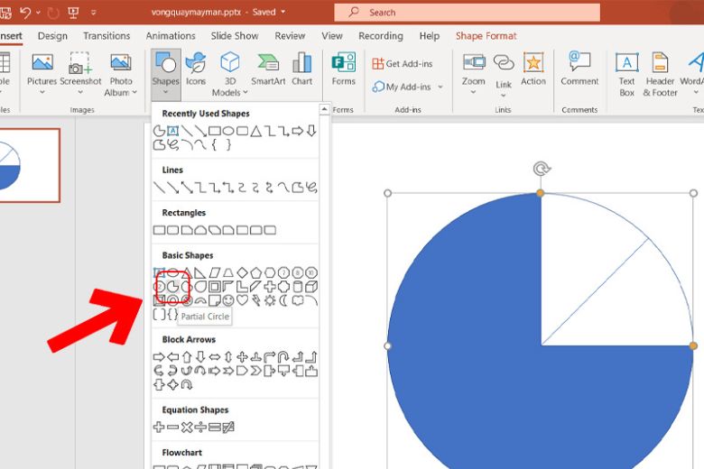
Task: Open Header & Footer dialog
Action: tap(660, 75)
